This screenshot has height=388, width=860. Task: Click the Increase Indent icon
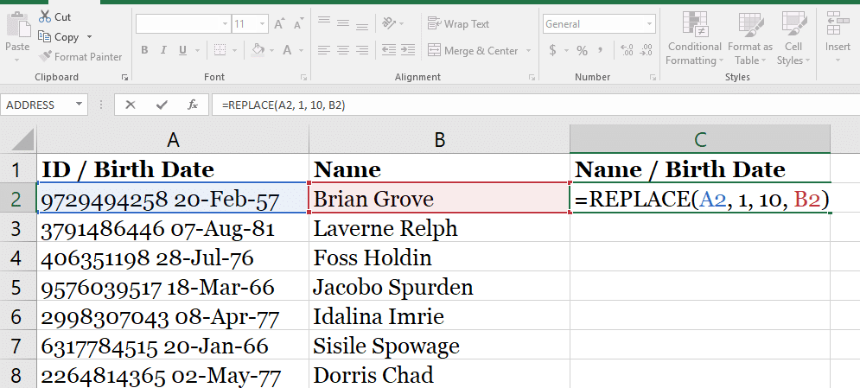pyautogui.click(x=407, y=50)
